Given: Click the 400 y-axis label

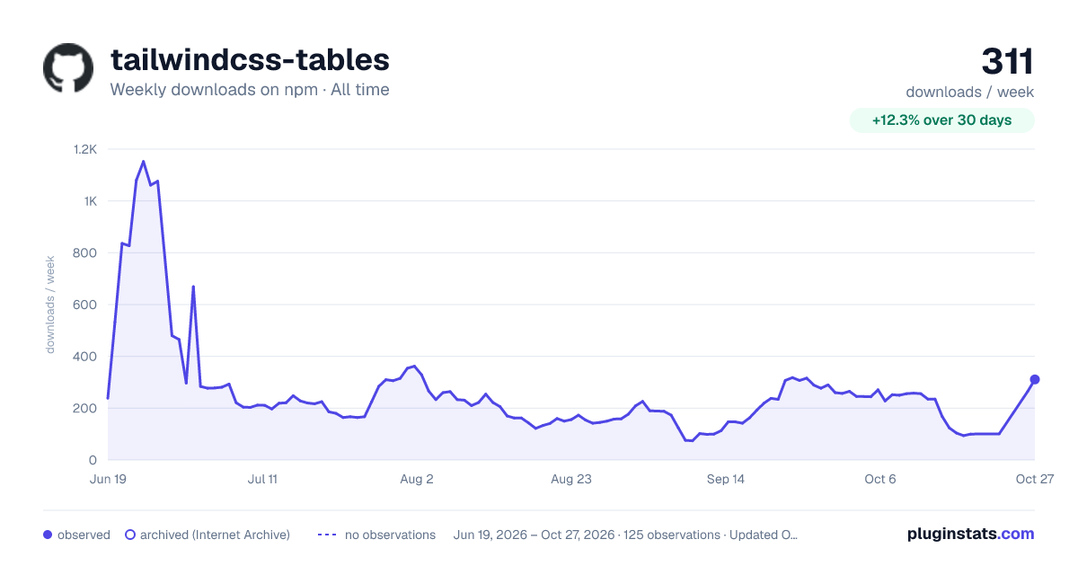Looking at the screenshot, I should [x=86, y=357].
